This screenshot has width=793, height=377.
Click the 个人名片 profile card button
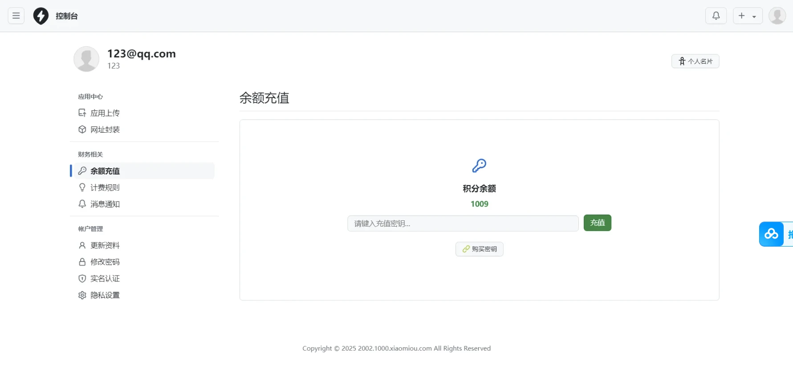695,61
